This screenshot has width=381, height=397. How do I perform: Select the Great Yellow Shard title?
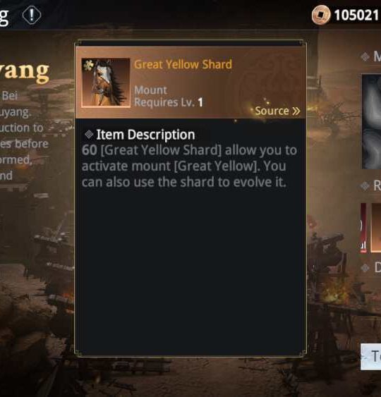pyautogui.click(x=183, y=64)
